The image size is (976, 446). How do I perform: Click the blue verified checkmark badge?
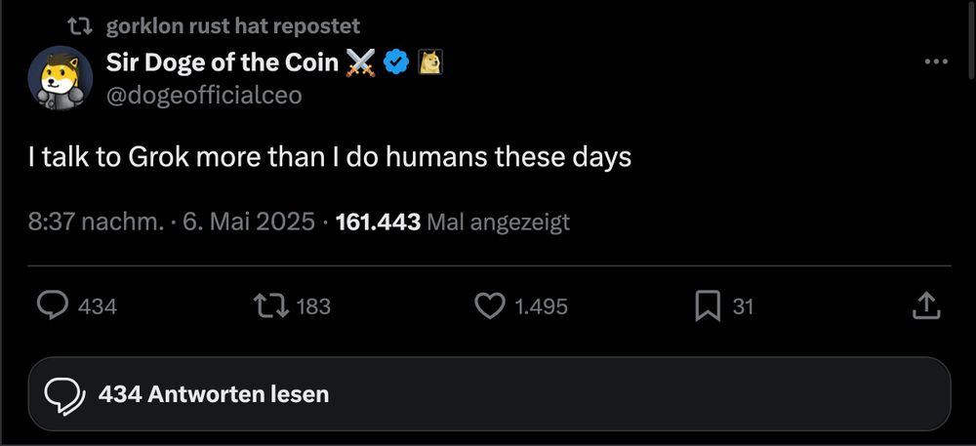coord(396,61)
